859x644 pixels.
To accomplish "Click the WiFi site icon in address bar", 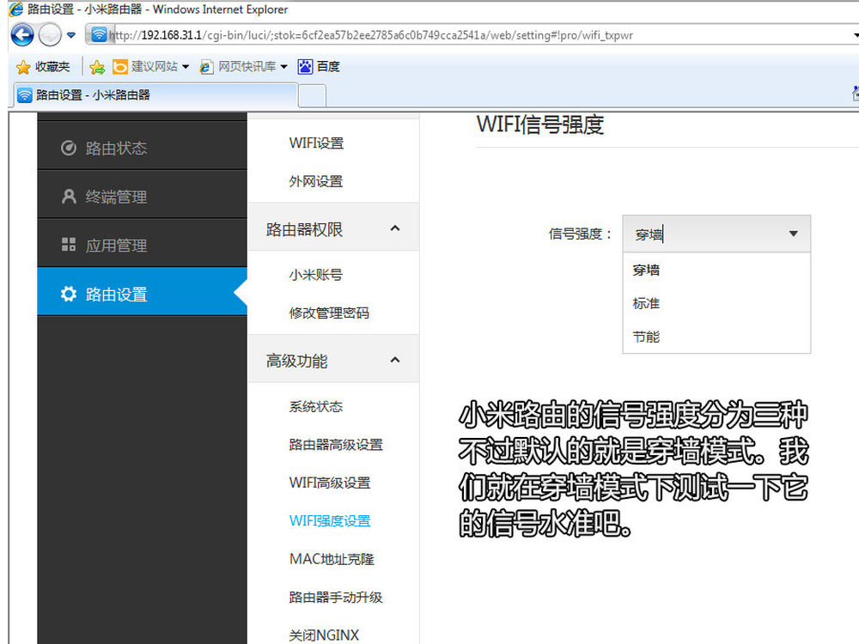I will tap(99, 35).
